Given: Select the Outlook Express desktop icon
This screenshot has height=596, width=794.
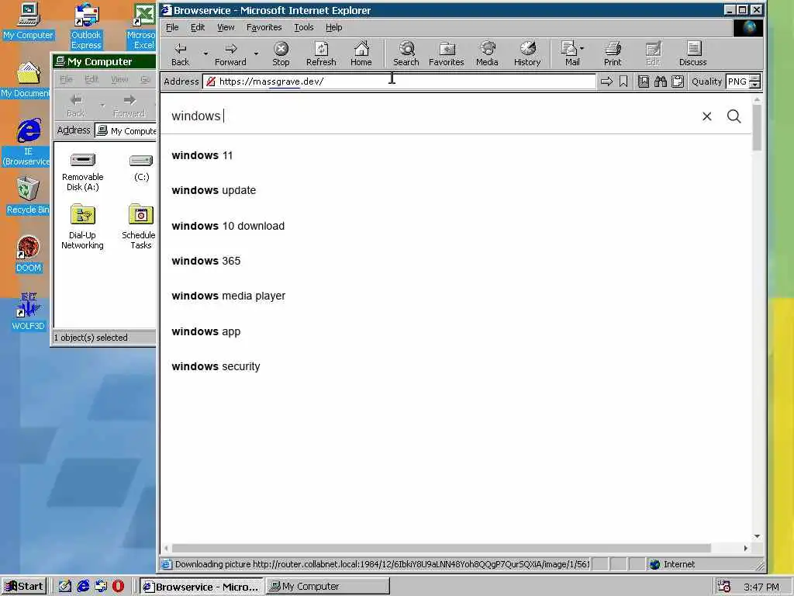Looking at the screenshot, I should (86, 26).
